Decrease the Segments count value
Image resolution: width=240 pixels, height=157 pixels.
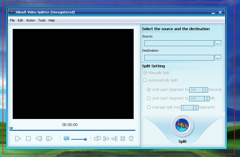point(196,109)
